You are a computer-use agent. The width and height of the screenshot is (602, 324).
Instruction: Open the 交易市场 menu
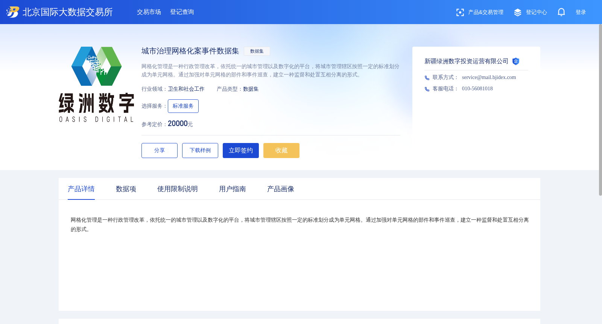coord(149,12)
